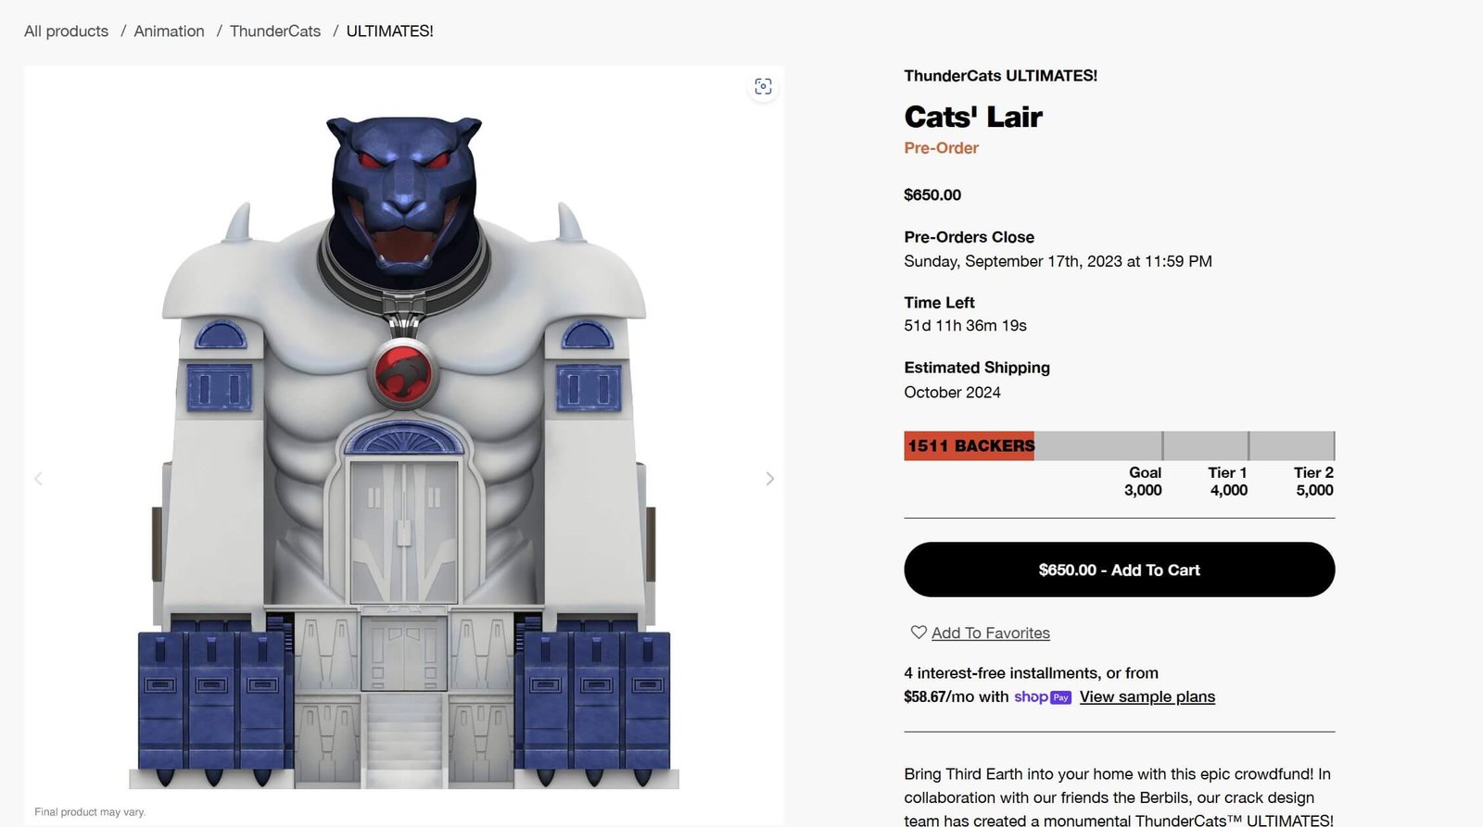Advance to the next product image
This screenshot has height=827, width=1483.
[x=769, y=479]
